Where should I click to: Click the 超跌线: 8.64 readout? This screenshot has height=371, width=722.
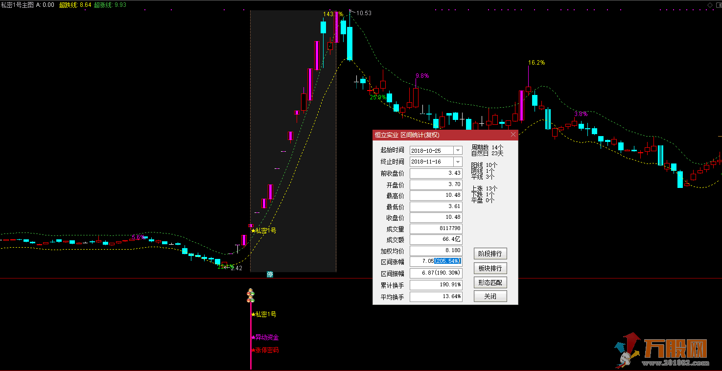(x=75, y=4)
